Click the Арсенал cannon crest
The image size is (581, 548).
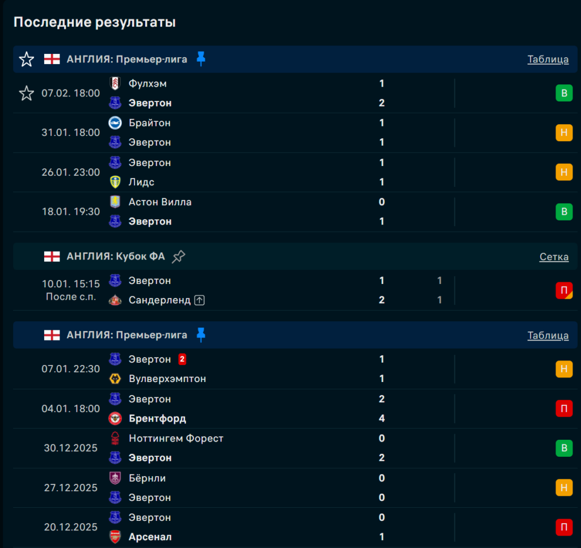tap(115, 537)
